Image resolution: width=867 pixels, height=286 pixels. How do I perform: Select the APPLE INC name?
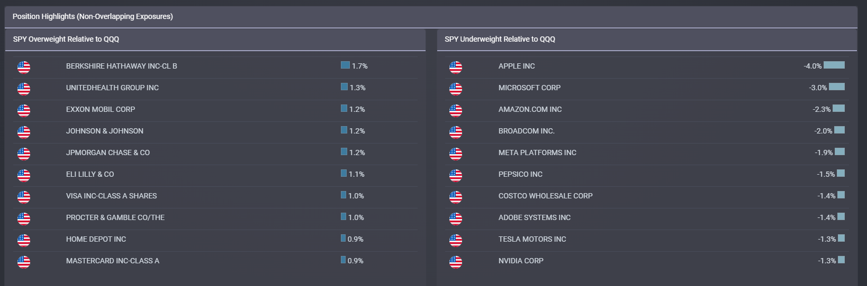click(x=517, y=66)
